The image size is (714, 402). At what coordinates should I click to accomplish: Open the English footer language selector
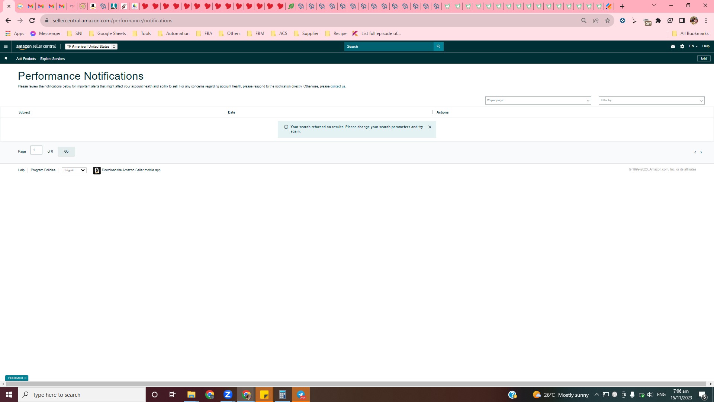[74, 170]
